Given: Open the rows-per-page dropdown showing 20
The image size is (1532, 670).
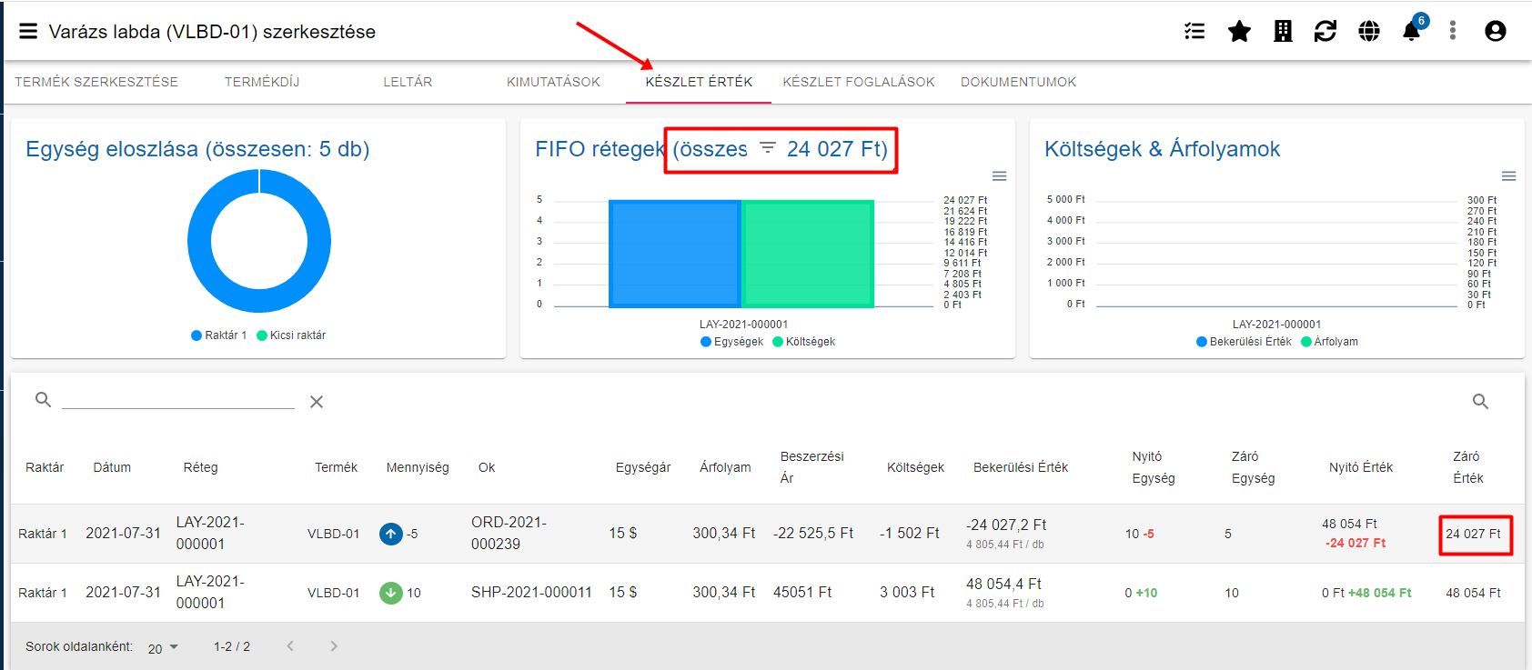Looking at the screenshot, I should tap(164, 647).
